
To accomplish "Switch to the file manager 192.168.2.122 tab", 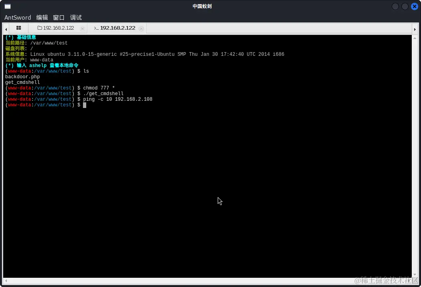I will coord(58,28).
